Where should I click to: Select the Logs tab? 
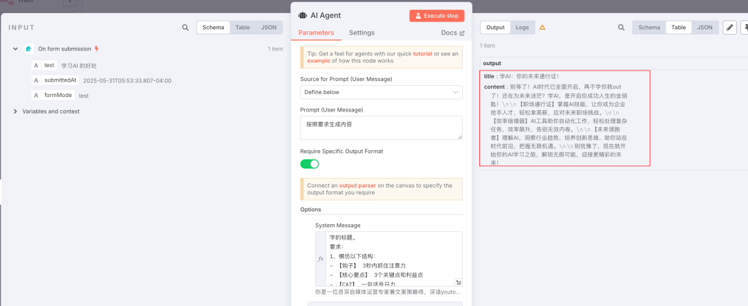tap(522, 28)
